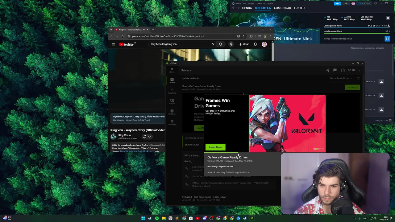The width and height of the screenshot is (395, 222).
Task: Reload the Chrome page
Action: click(123, 36)
